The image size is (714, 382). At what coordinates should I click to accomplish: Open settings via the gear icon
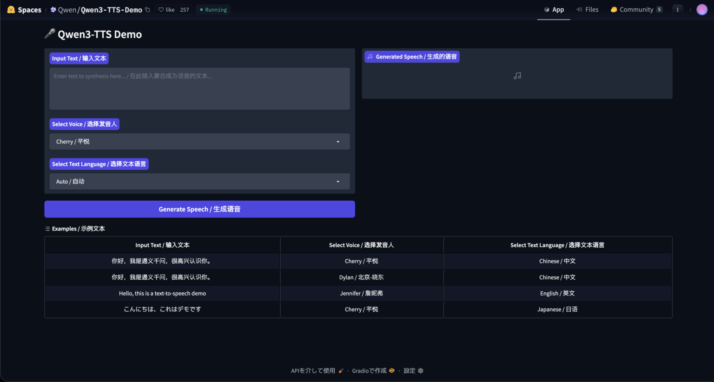420,370
